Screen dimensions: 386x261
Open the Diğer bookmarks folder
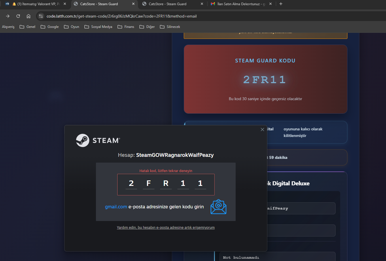[147, 27]
